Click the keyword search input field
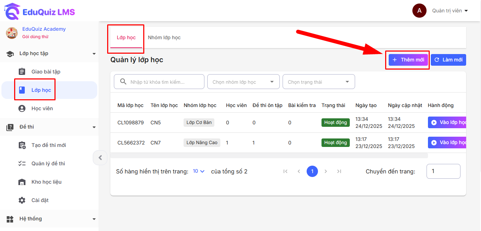Image resolution: width=481 pixels, height=231 pixels. point(159,82)
